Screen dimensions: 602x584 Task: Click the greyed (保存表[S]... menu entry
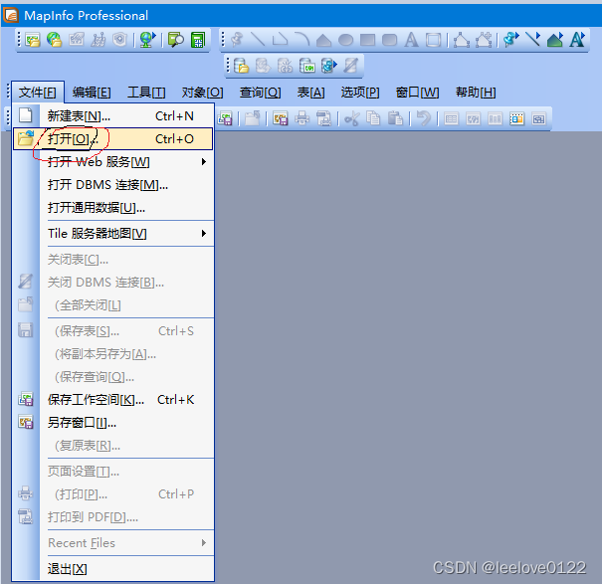click(x=113, y=331)
